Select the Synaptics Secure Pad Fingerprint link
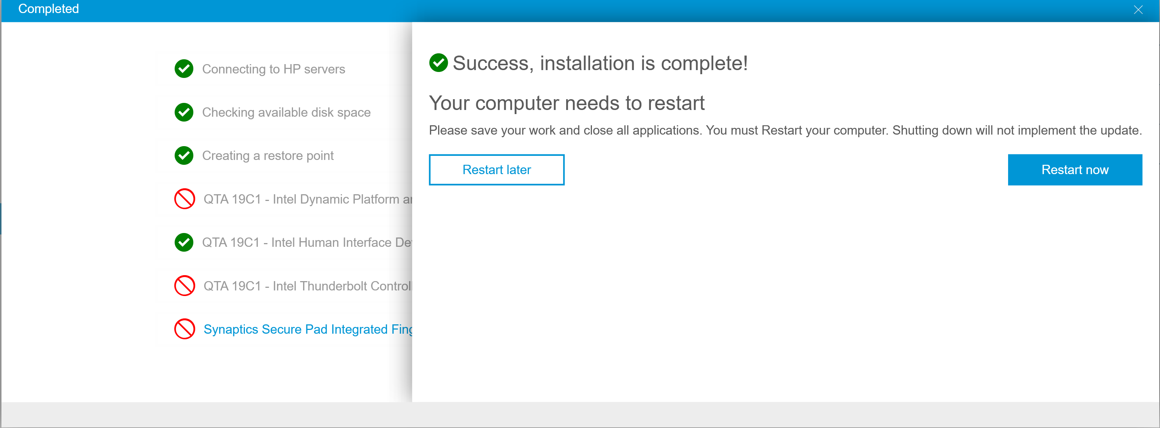Image resolution: width=1160 pixels, height=428 pixels. click(x=311, y=329)
